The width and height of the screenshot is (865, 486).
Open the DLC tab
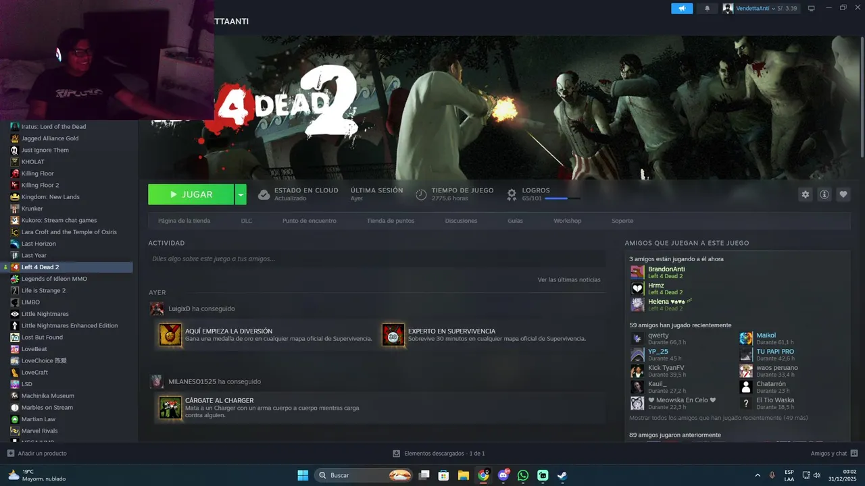[247, 221]
